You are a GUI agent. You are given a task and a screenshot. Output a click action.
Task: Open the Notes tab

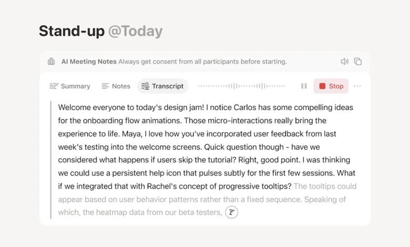116,86
